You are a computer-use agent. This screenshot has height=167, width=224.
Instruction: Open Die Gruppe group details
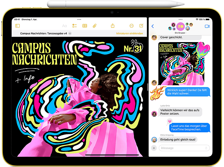[180, 33]
